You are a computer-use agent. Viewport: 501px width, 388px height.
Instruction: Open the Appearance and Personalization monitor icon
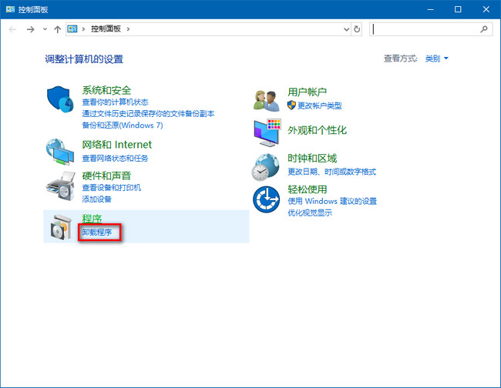(x=267, y=132)
